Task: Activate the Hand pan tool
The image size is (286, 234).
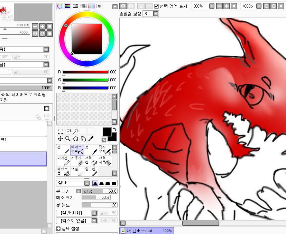Action: [83, 139]
